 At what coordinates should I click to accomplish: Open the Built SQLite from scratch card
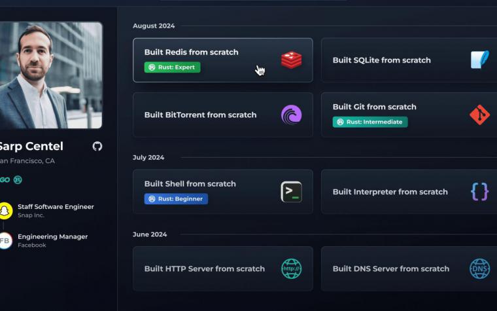pyautogui.click(x=409, y=60)
